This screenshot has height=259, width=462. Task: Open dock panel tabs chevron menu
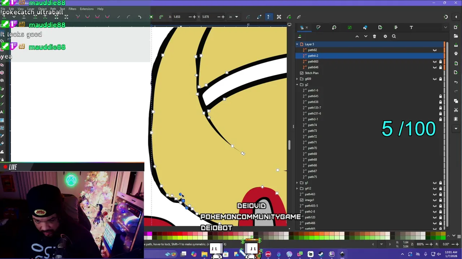pos(445,27)
